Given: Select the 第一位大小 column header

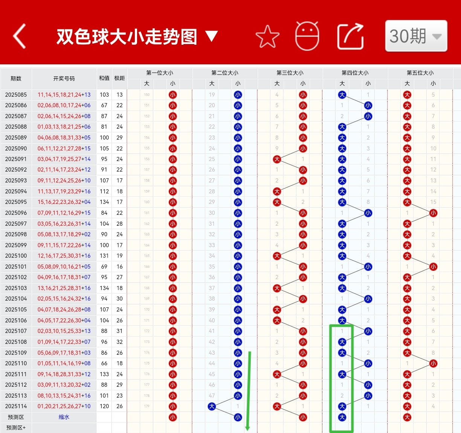Looking at the screenshot, I should (159, 73).
